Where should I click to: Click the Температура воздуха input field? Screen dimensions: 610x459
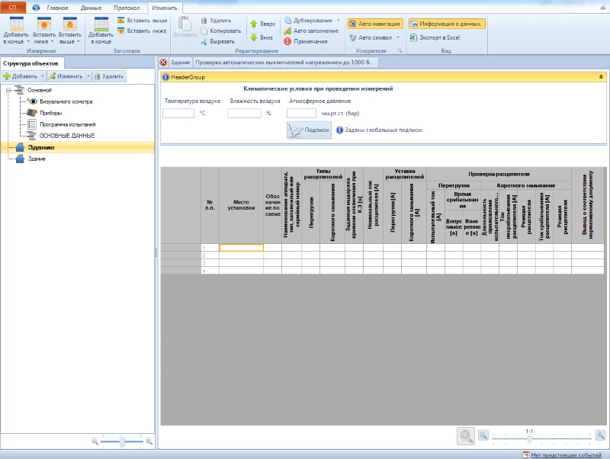(178, 113)
